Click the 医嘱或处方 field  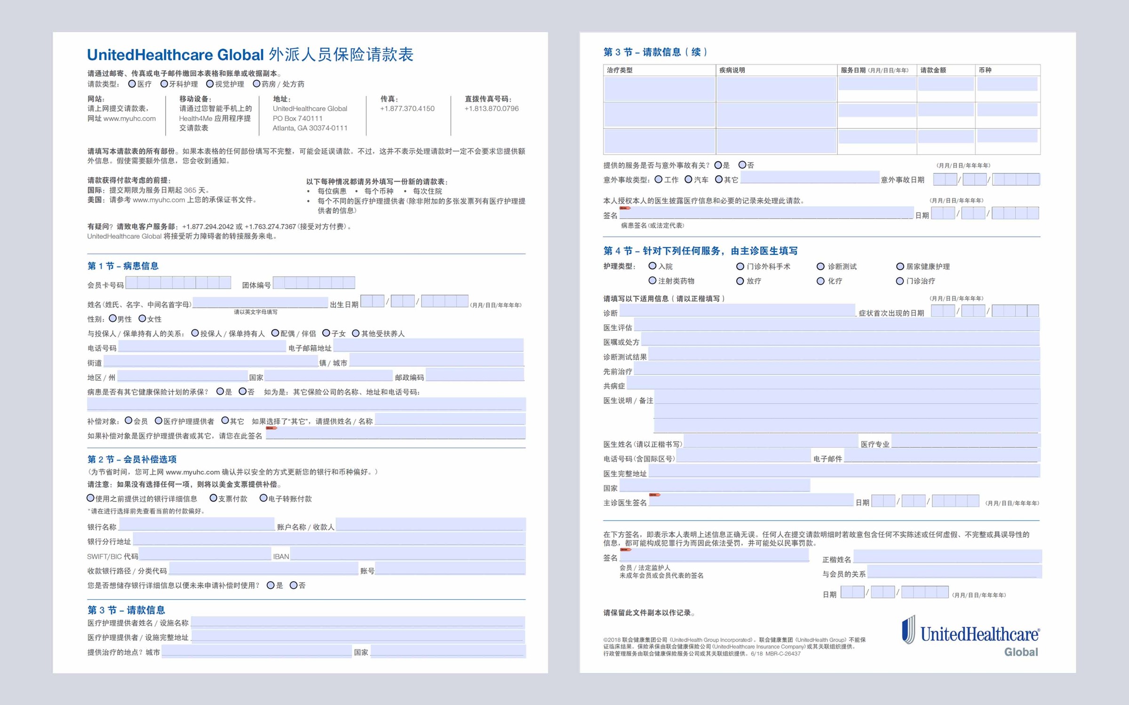click(x=840, y=339)
